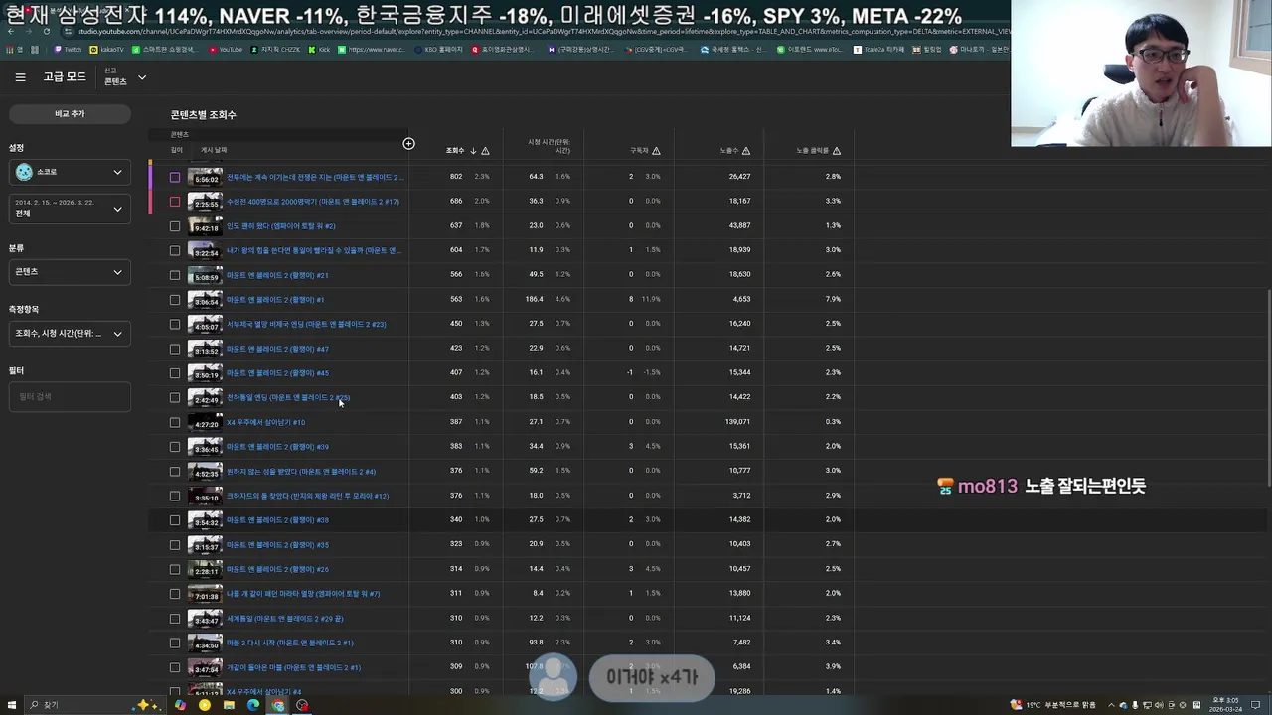This screenshot has height=715, width=1272.
Task: Open 측정항목 조회수, 시청 시간 dropdown
Action: click(70, 334)
